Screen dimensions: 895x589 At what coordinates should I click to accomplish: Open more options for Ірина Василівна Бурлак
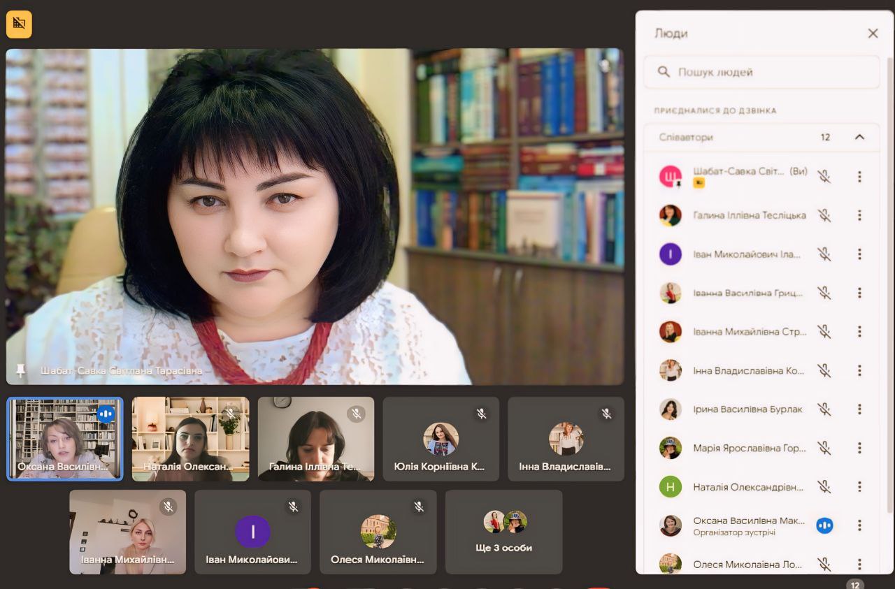pyautogui.click(x=859, y=409)
